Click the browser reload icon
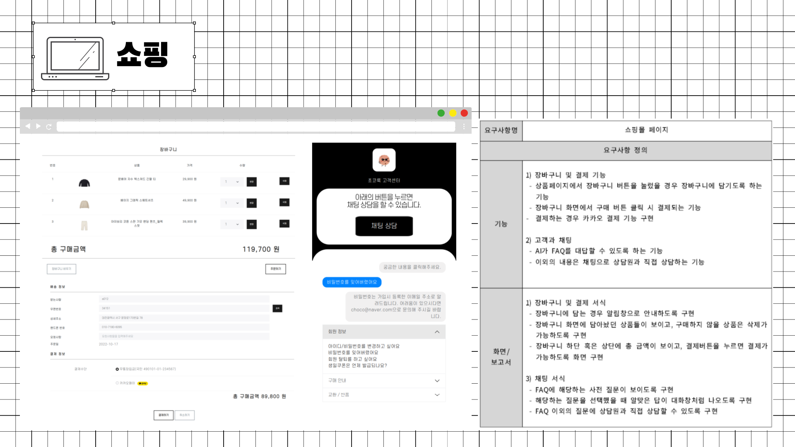The height and width of the screenshot is (447, 795). [x=49, y=127]
